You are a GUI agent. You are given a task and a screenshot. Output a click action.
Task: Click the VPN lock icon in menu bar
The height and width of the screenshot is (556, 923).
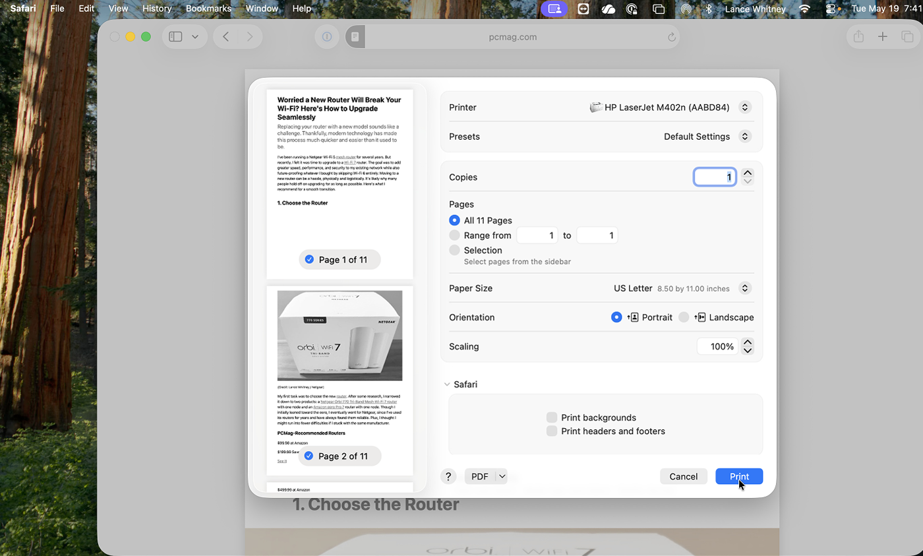tap(632, 9)
